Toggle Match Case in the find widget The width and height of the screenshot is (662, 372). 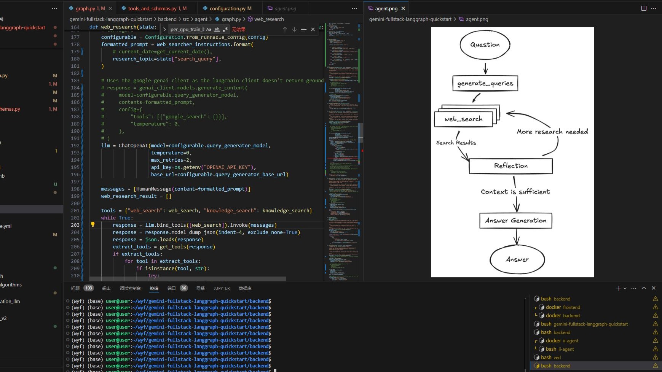(209, 29)
